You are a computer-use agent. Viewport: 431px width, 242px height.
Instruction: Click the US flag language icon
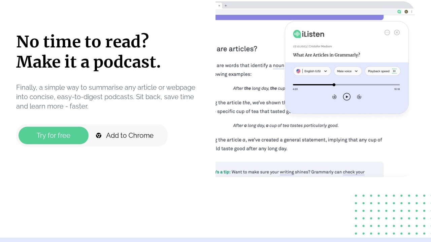(x=298, y=71)
